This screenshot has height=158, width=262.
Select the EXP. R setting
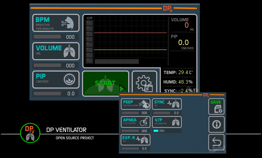[136, 140]
